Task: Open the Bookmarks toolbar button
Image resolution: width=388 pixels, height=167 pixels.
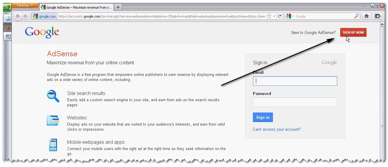Action: (378, 16)
